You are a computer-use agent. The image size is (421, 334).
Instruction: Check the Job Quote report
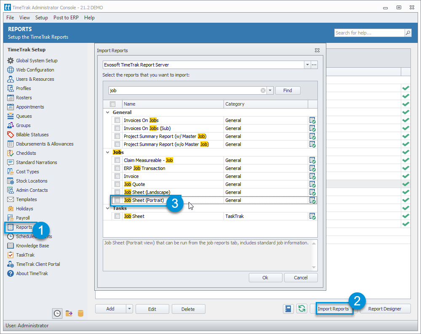(x=117, y=184)
